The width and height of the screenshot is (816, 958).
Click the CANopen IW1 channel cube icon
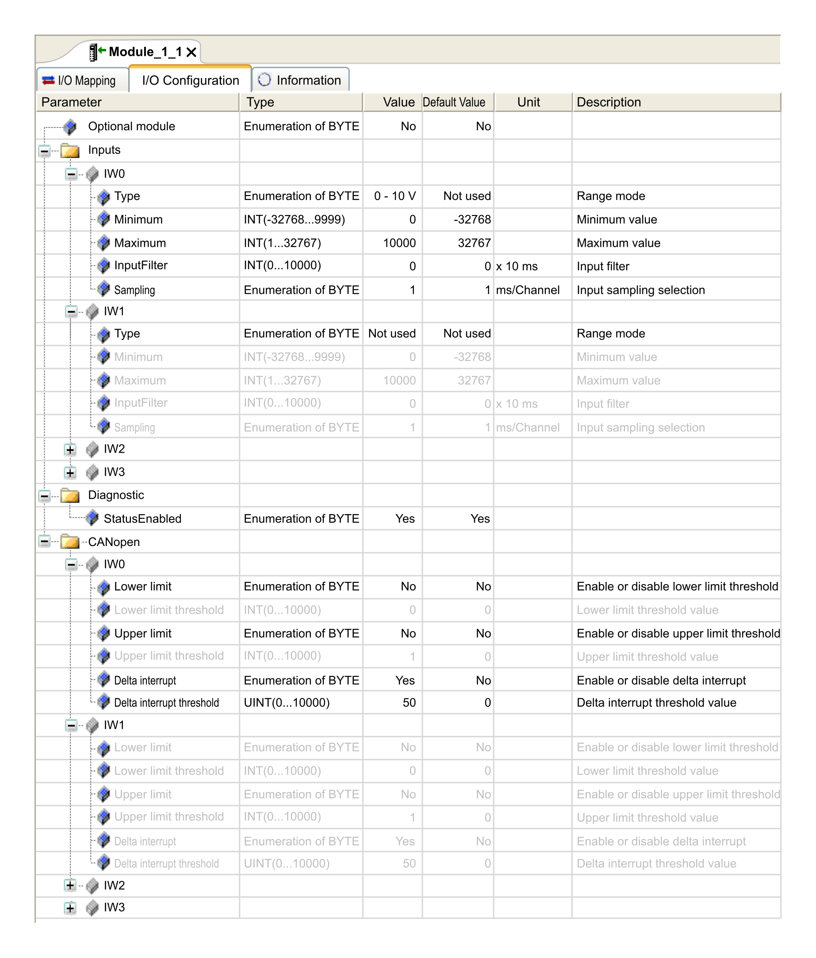92,725
